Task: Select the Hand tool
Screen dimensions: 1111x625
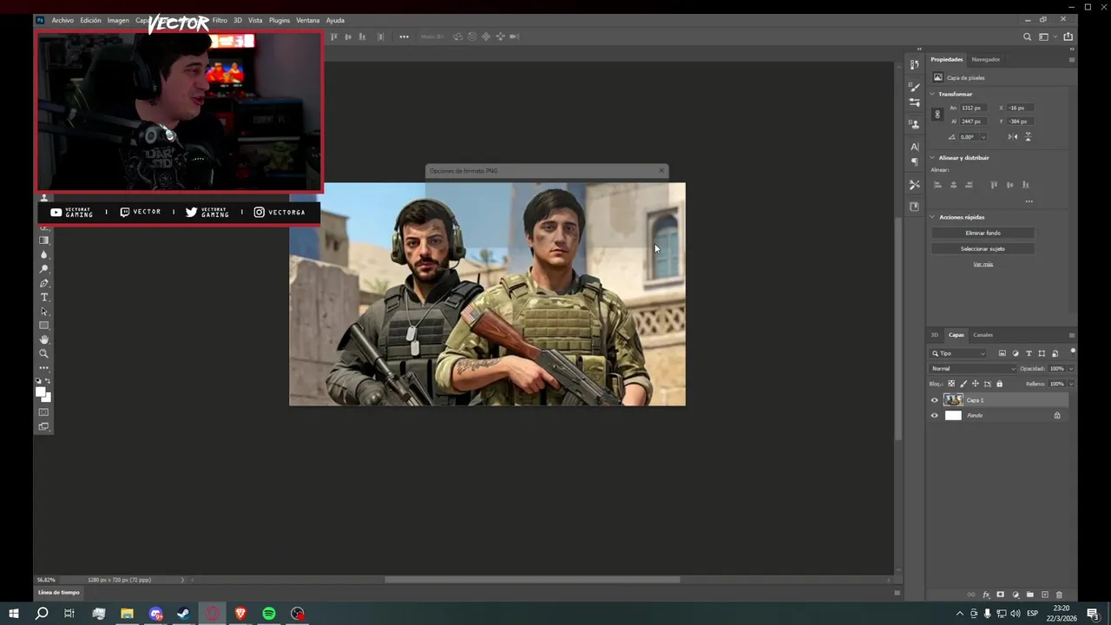Action: (x=44, y=339)
